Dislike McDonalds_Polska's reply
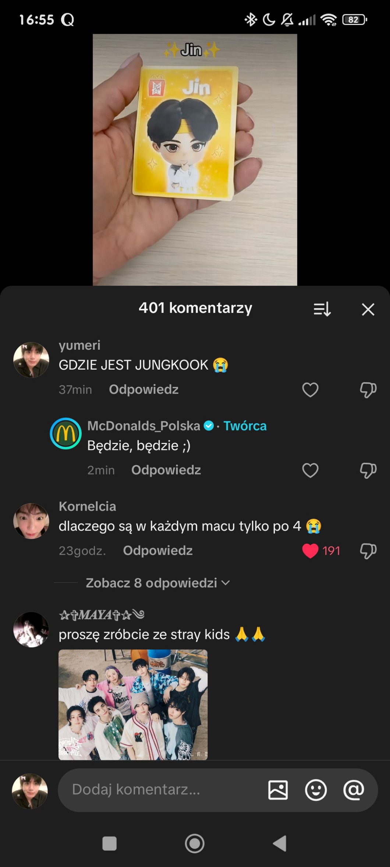The height and width of the screenshot is (867, 390). (x=368, y=470)
